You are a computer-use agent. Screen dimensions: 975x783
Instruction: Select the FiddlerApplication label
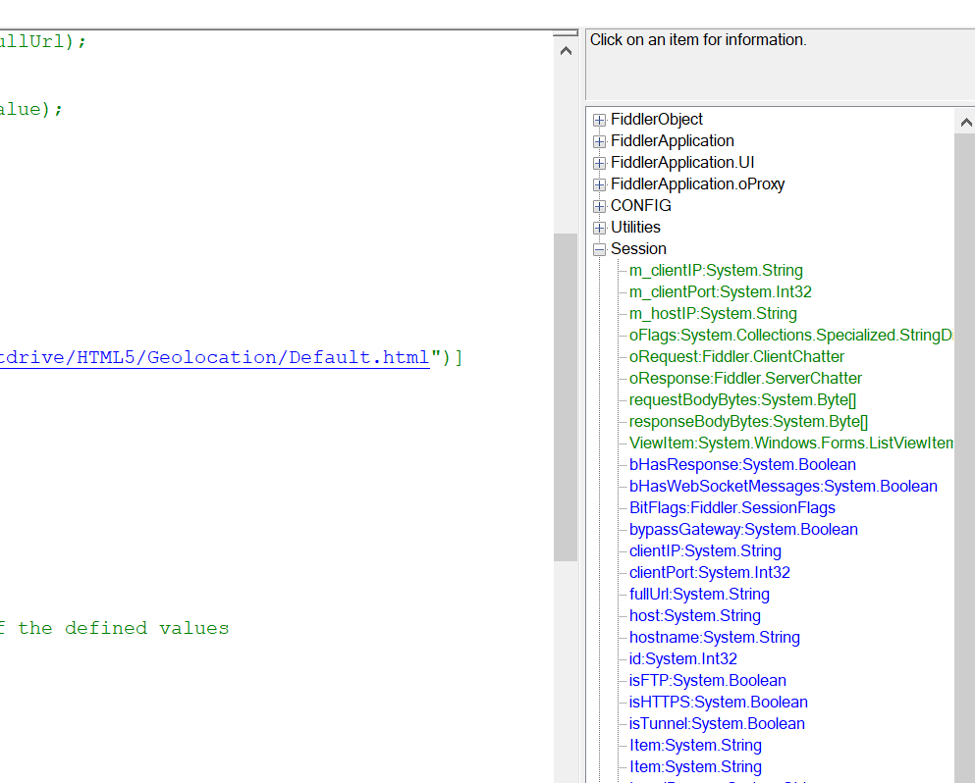point(673,141)
